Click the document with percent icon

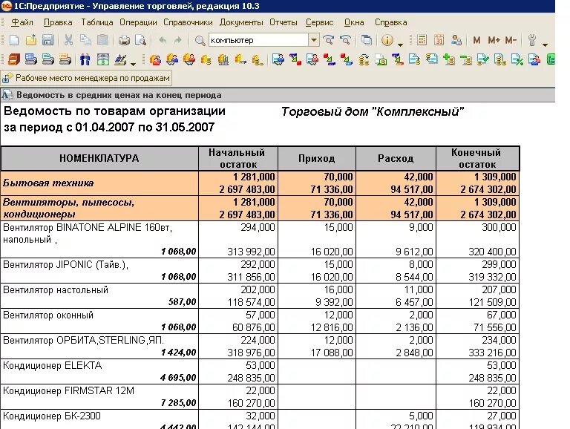pyautogui.click(x=517, y=59)
